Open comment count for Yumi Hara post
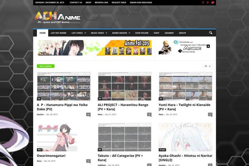 click(x=210, y=114)
